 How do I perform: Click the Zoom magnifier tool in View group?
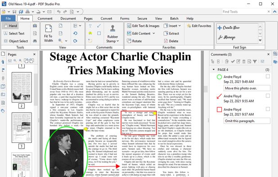point(60,41)
